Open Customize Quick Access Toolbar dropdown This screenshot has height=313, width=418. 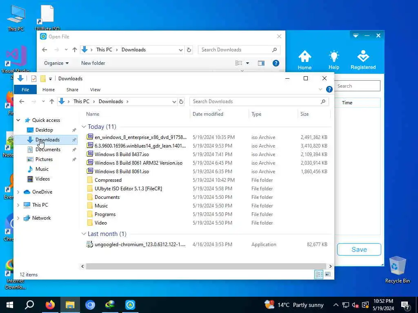pyautogui.click(x=50, y=79)
